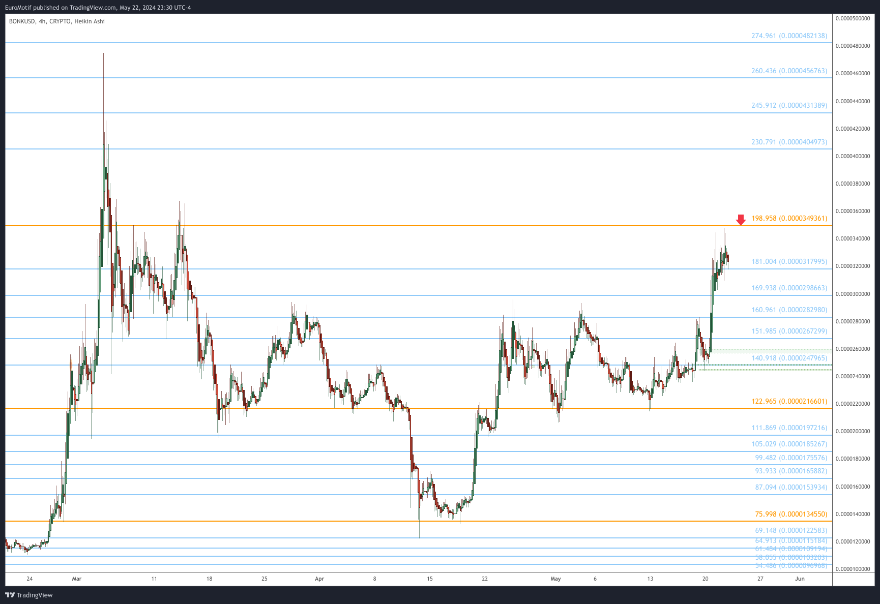Select Fibonacci label 245.912 (0.0000431389)
The height and width of the screenshot is (604, 880).
(789, 105)
